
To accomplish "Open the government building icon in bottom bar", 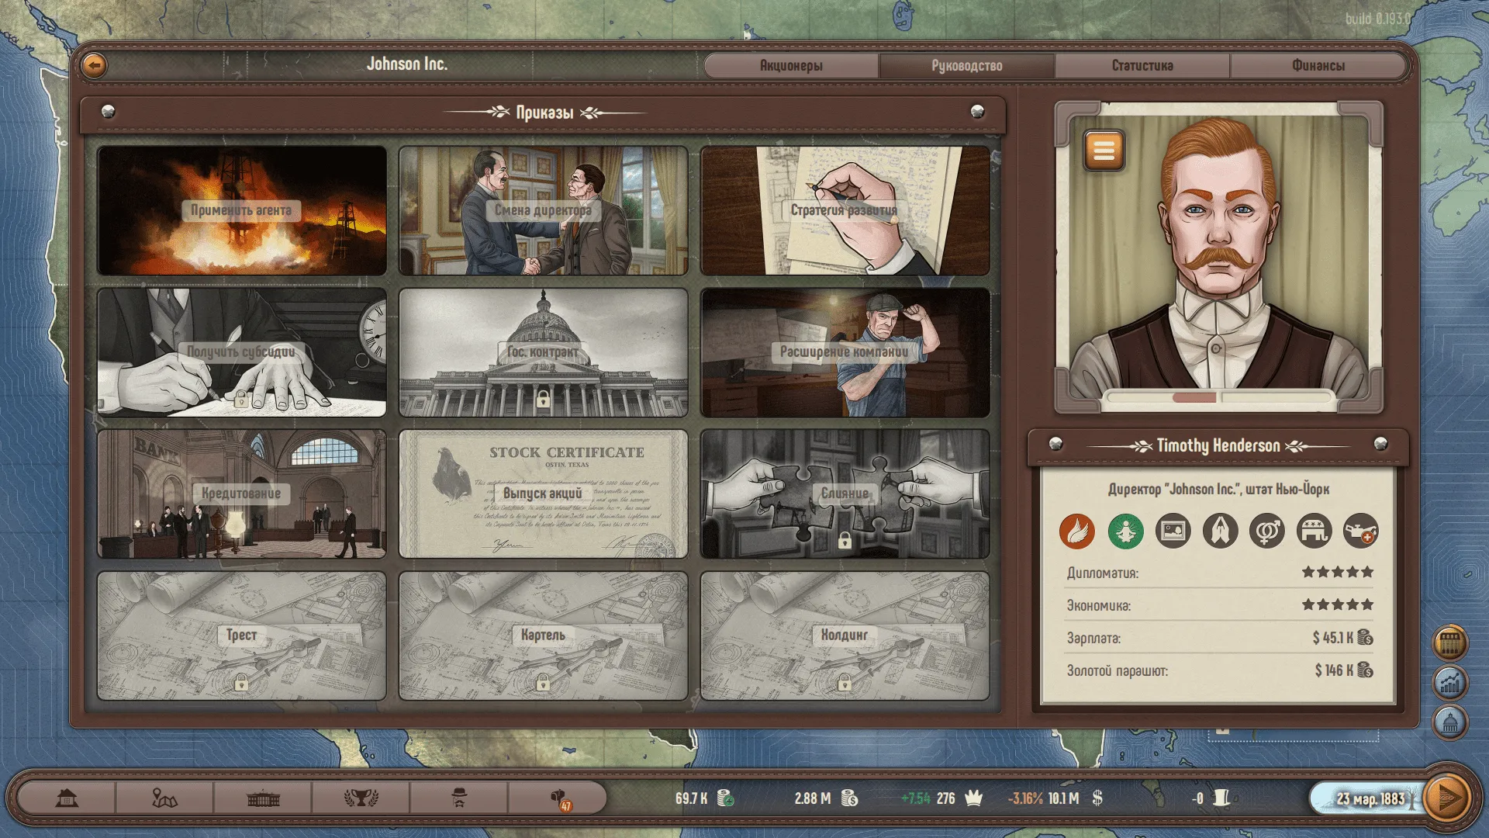I will coord(263,798).
